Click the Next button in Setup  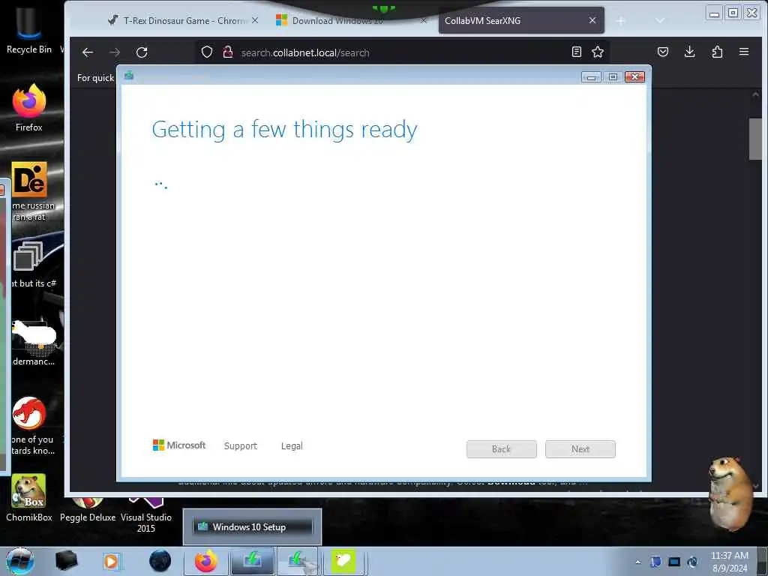coord(580,449)
